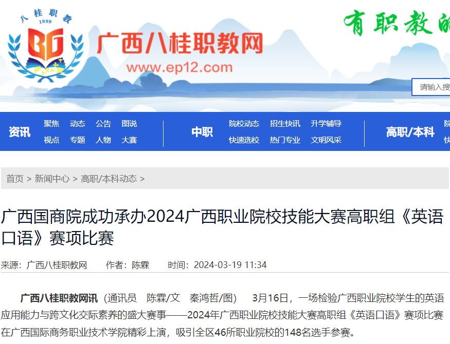The image size is (450, 344).
Task: Go to 首页 via breadcrumb
Action: click(15, 179)
